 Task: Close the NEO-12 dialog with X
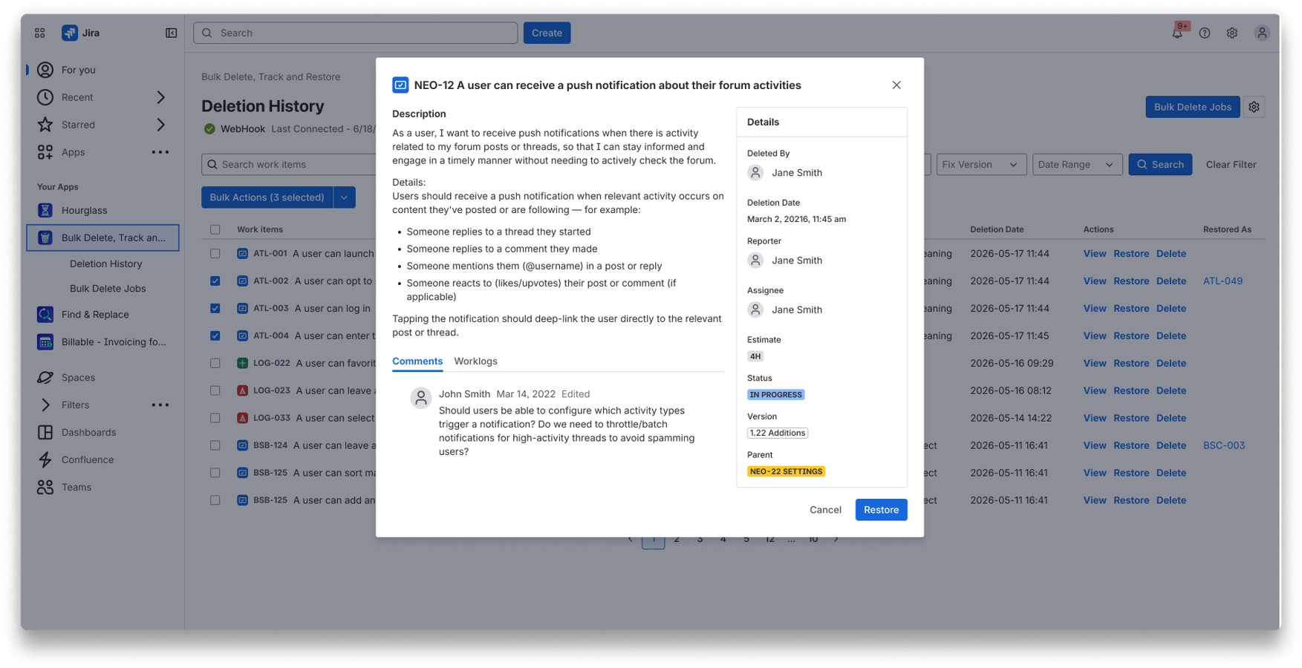pyautogui.click(x=896, y=85)
